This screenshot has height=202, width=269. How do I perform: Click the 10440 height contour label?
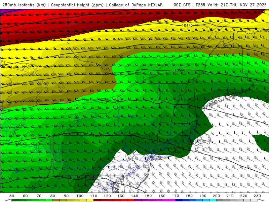187,26
